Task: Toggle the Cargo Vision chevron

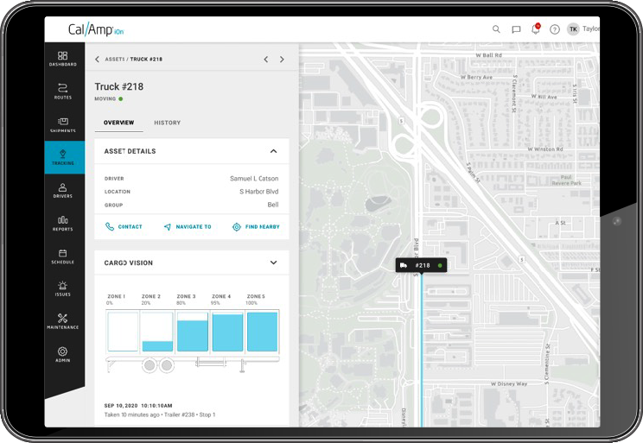Action: (x=273, y=263)
